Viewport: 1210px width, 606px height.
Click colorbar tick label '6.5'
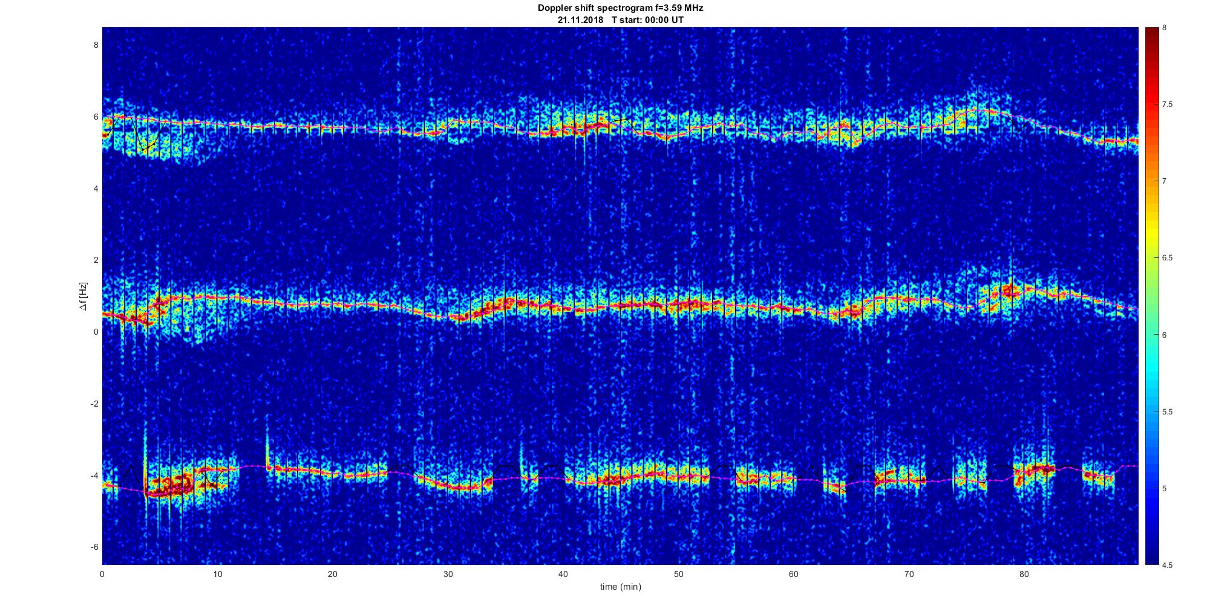pyautogui.click(x=1168, y=258)
